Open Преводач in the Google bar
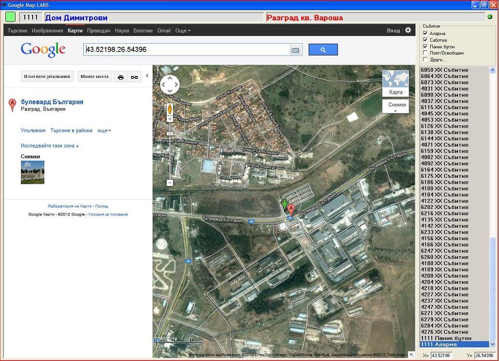Viewport: 499px width, 361px height. 98,31
